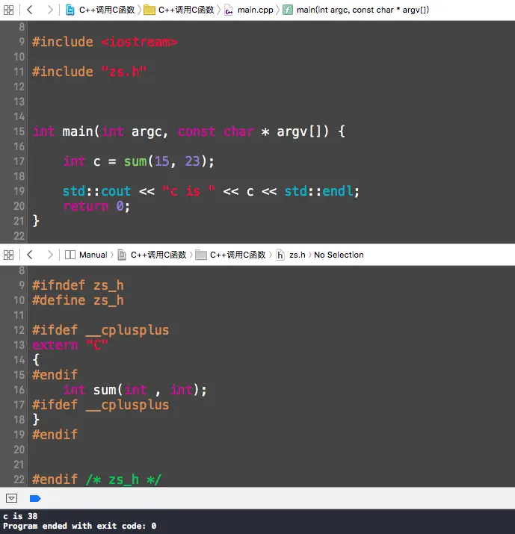The image size is (515, 534).
Task: Click the main.cpp file icon
Action: click(229, 10)
